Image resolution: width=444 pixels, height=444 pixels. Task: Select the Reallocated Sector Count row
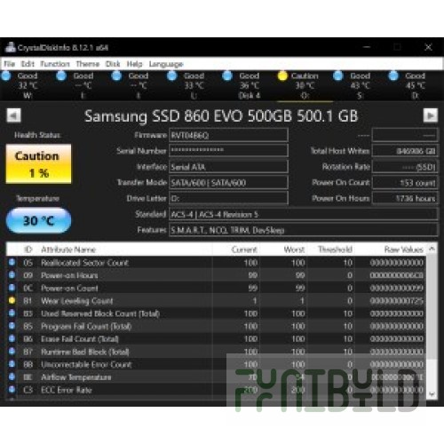(216, 263)
